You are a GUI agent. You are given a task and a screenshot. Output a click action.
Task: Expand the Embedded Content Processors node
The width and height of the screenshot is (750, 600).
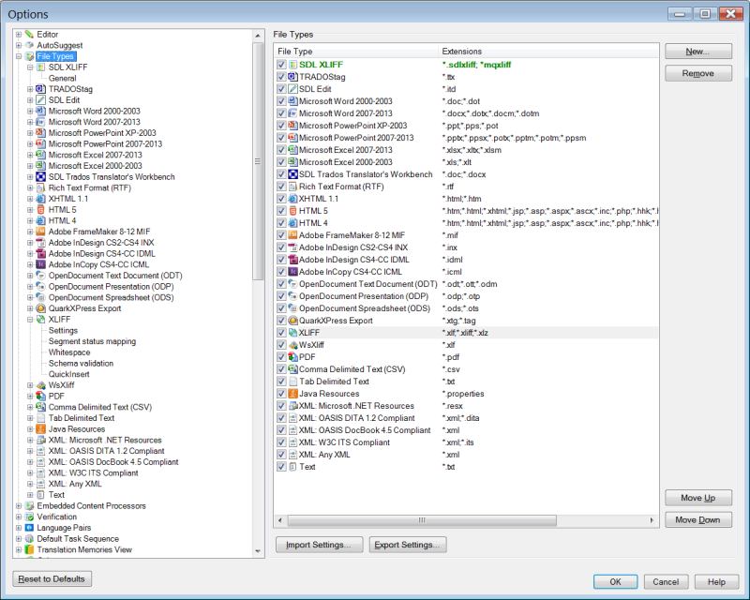point(19,506)
